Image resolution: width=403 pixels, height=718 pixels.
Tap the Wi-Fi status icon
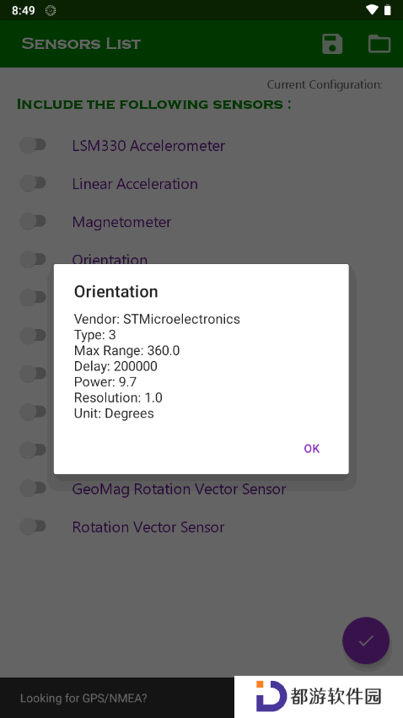[x=373, y=10]
